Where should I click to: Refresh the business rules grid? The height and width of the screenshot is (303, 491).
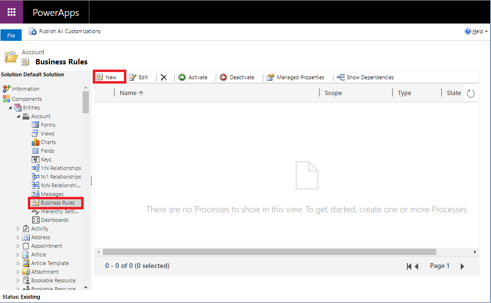point(471,93)
